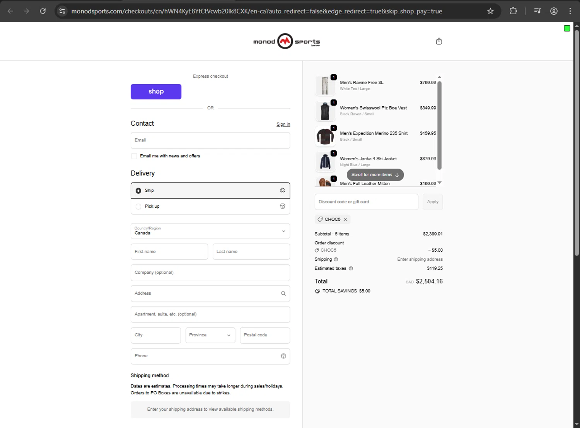Focus the Phone field
This screenshot has width=580, height=428.
tap(210, 356)
